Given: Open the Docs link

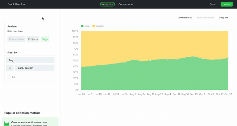Looking at the screenshot, I should [213, 4].
